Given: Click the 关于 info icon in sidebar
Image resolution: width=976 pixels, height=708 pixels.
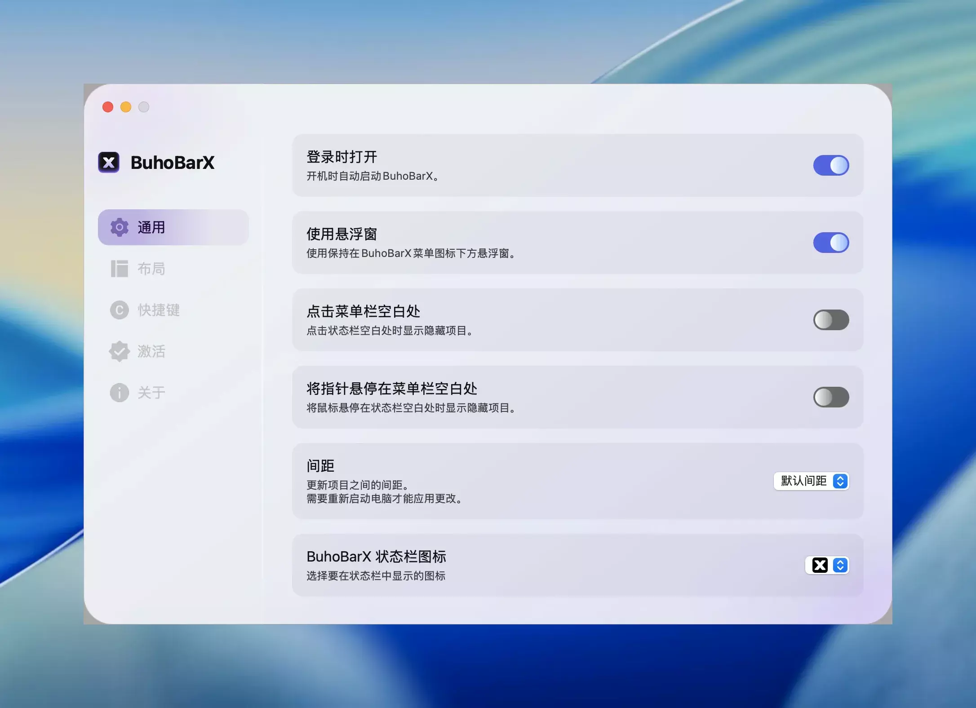Looking at the screenshot, I should coord(120,393).
